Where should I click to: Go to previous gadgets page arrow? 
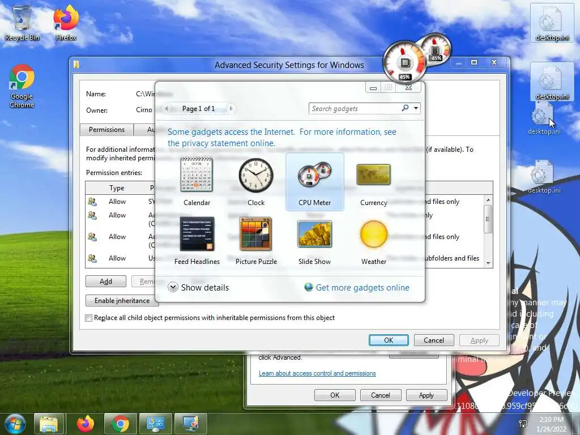(x=167, y=108)
